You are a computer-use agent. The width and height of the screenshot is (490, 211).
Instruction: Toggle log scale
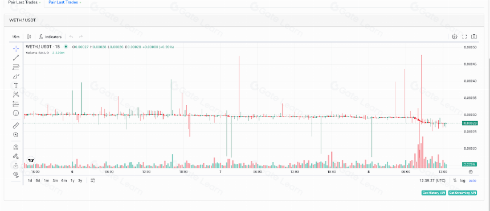pos(463,181)
